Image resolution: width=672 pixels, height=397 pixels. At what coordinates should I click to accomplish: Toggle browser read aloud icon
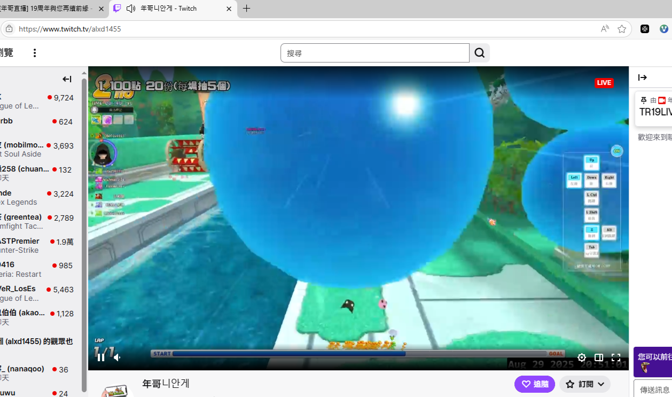point(605,29)
